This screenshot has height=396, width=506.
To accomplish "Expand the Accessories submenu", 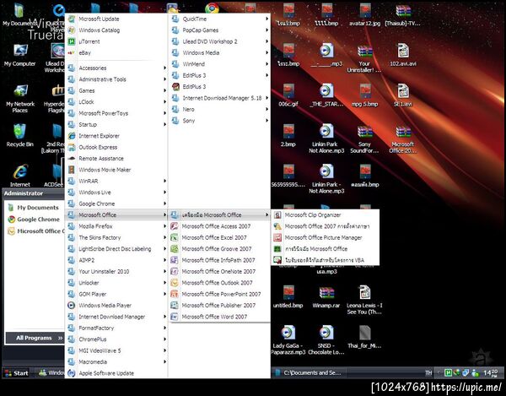I will pos(116,68).
